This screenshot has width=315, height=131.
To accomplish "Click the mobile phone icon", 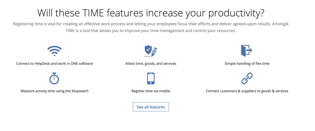I will pyautogui.click(x=151, y=79).
